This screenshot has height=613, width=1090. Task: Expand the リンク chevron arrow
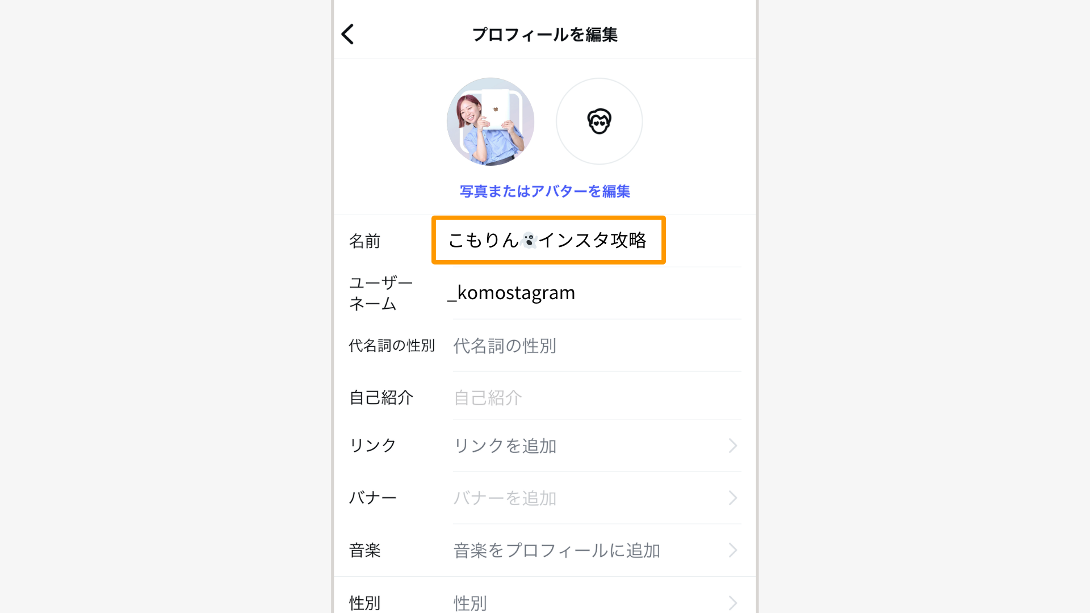(x=733, y=446)
